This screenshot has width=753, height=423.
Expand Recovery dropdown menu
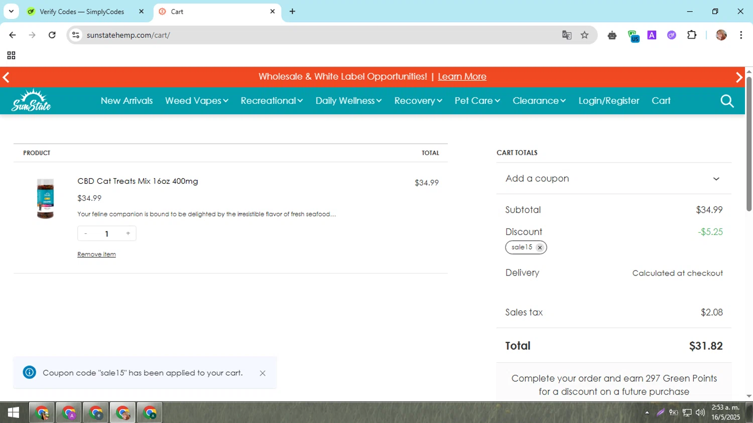tap(418, 101)
